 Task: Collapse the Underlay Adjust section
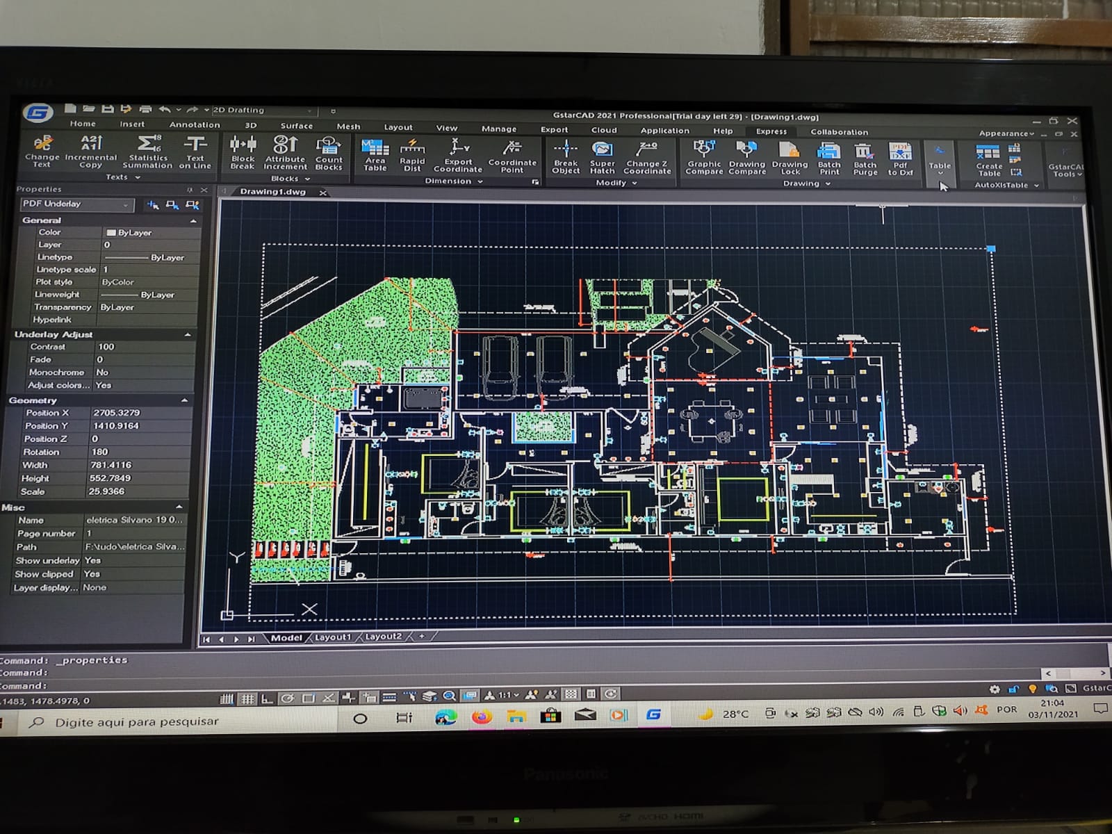point(188,335)
